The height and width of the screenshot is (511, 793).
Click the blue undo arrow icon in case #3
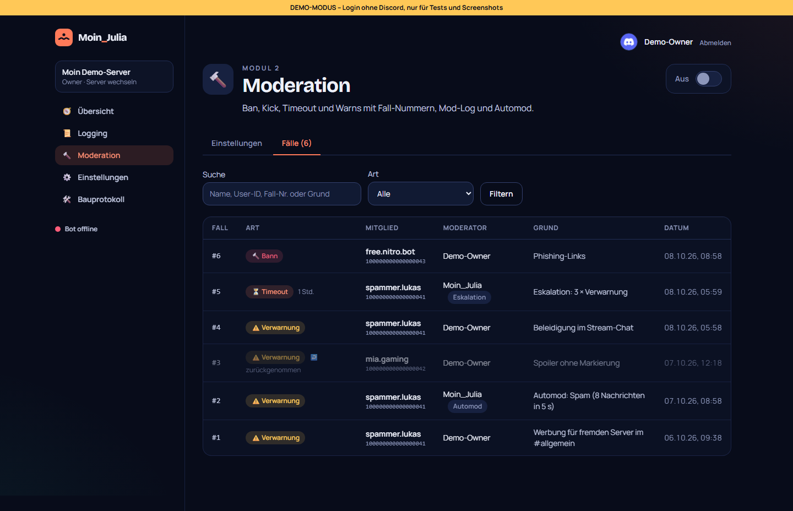pos(314,357)
